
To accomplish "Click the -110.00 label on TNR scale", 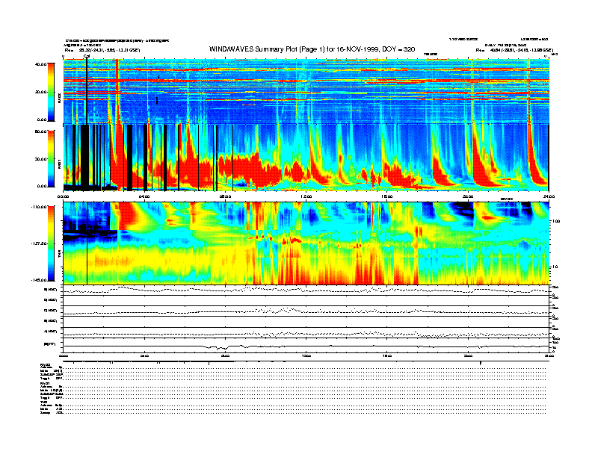I will [39, 207].
